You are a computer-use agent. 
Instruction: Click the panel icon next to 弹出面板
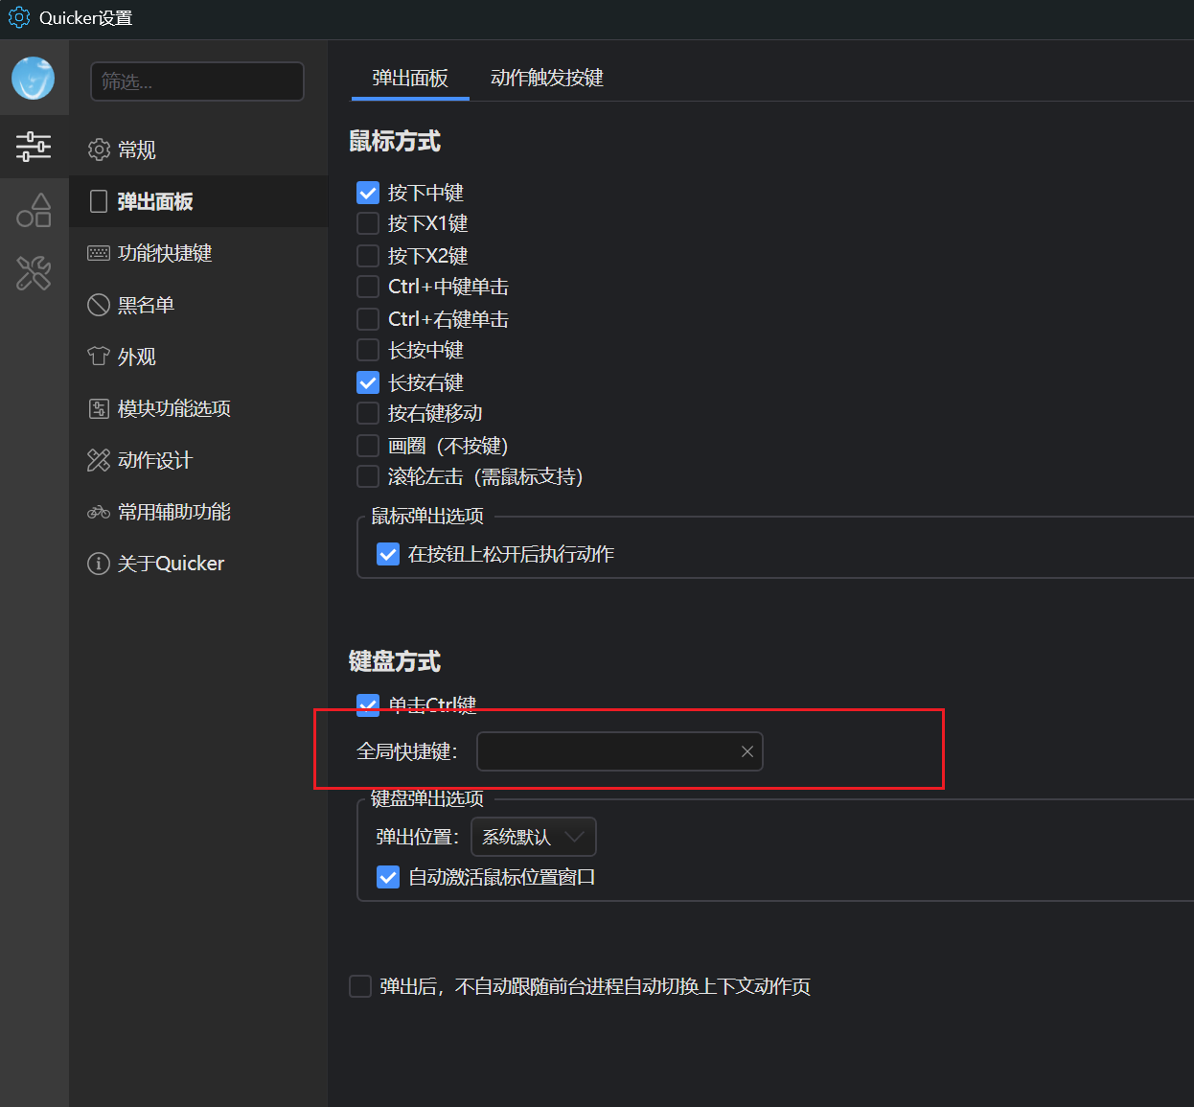(x=99, y=201)
